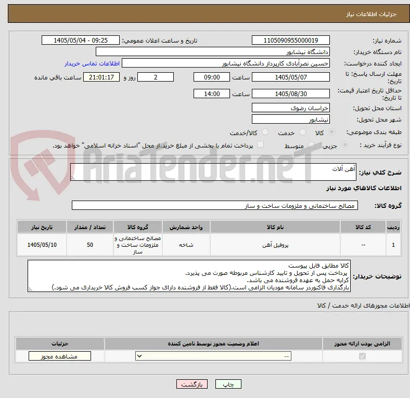This screenshot has height=398, width=410.
Task: Select the متوسط purchase type radio
Action: [x=311, y=144]
